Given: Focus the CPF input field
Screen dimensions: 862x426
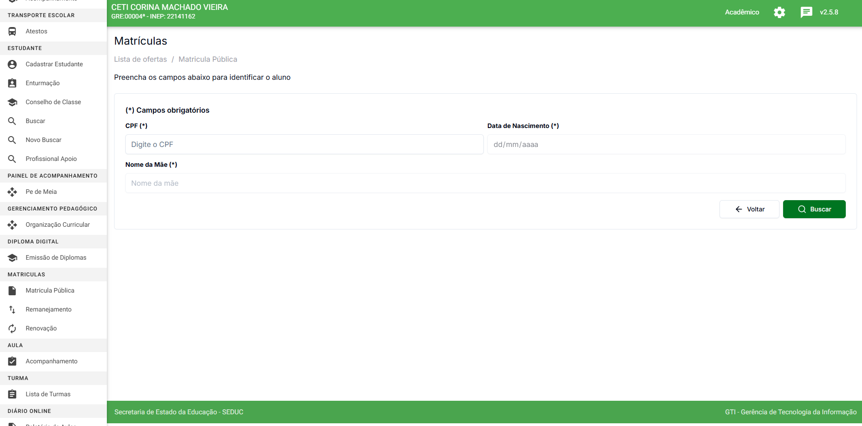Looking at the screenshot, I should point(304,145).
